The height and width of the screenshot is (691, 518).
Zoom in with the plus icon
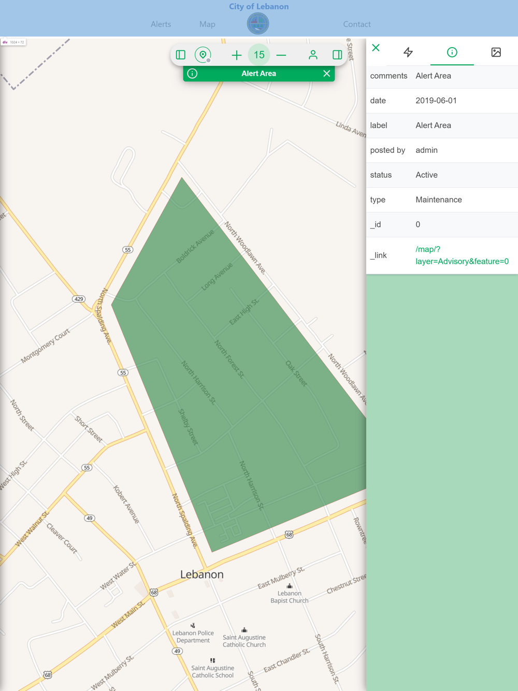236,55
